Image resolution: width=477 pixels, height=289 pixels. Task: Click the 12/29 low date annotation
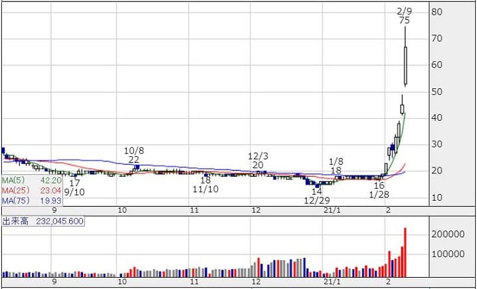click(x=317, y=201)
